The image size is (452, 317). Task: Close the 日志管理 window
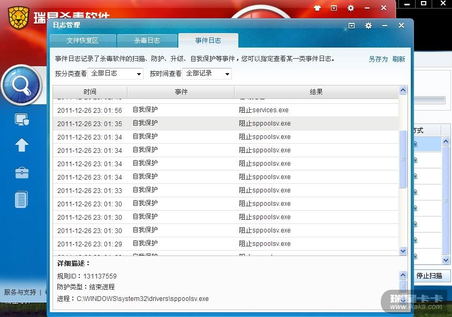point(401,26)
